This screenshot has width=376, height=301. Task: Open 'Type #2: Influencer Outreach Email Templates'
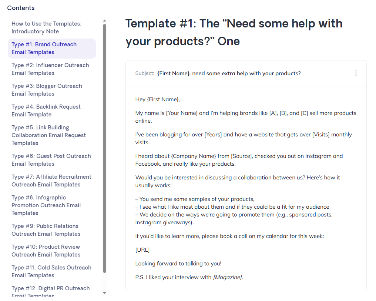coord(50,69)
